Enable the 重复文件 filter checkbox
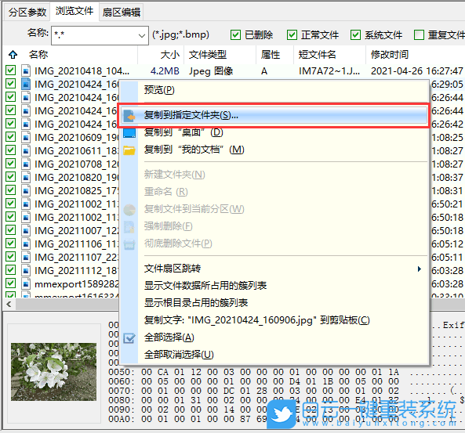Image resolution: width=465 pixels, height=433 pixels. (x=419, y=35)
